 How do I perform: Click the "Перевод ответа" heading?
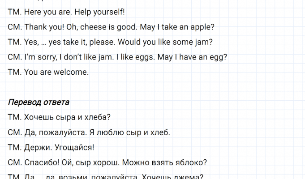tap(39, 102)
